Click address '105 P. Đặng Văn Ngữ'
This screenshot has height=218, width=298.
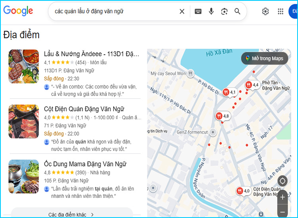(66, 180)
